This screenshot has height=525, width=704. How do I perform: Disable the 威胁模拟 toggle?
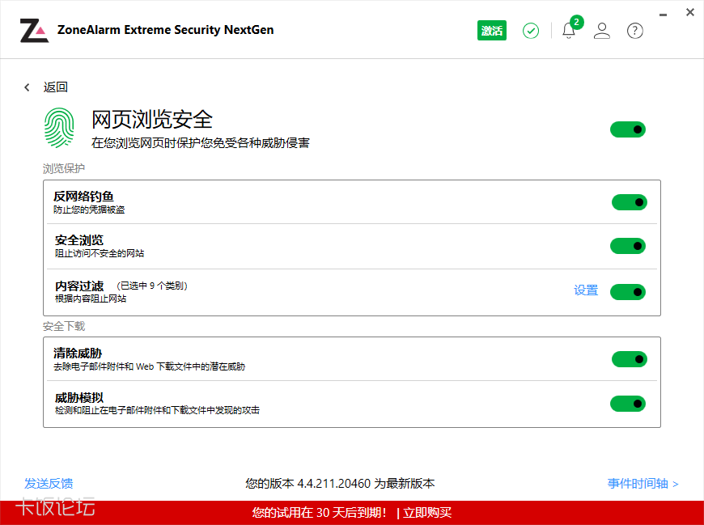628,403
